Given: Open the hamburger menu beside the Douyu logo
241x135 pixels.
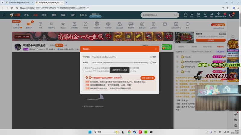Looking at the screenshot, I should click(5, 15).
